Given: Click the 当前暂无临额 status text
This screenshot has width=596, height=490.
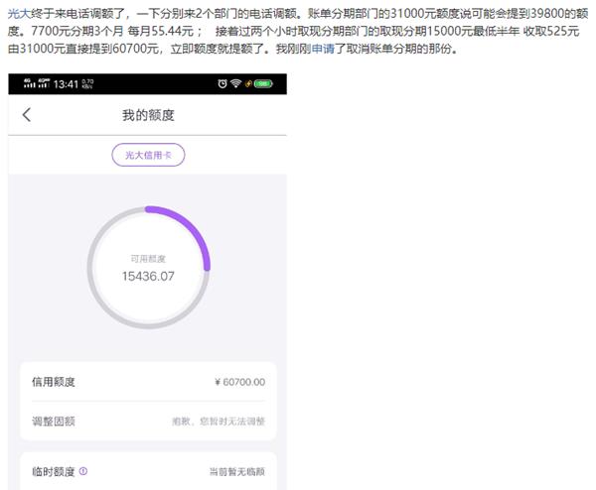Looking at the screenshot, I should pyautogui.click(x=237, y=472).
